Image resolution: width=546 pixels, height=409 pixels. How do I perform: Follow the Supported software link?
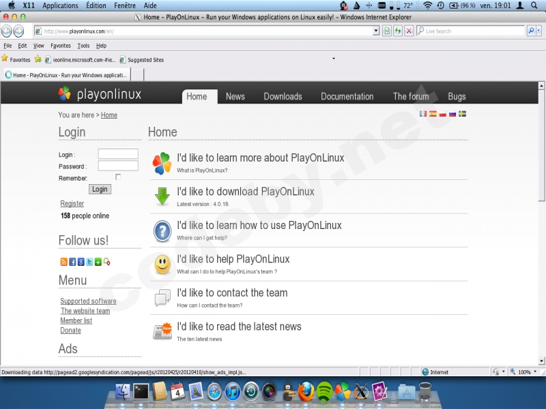click(x=88, y=301)
